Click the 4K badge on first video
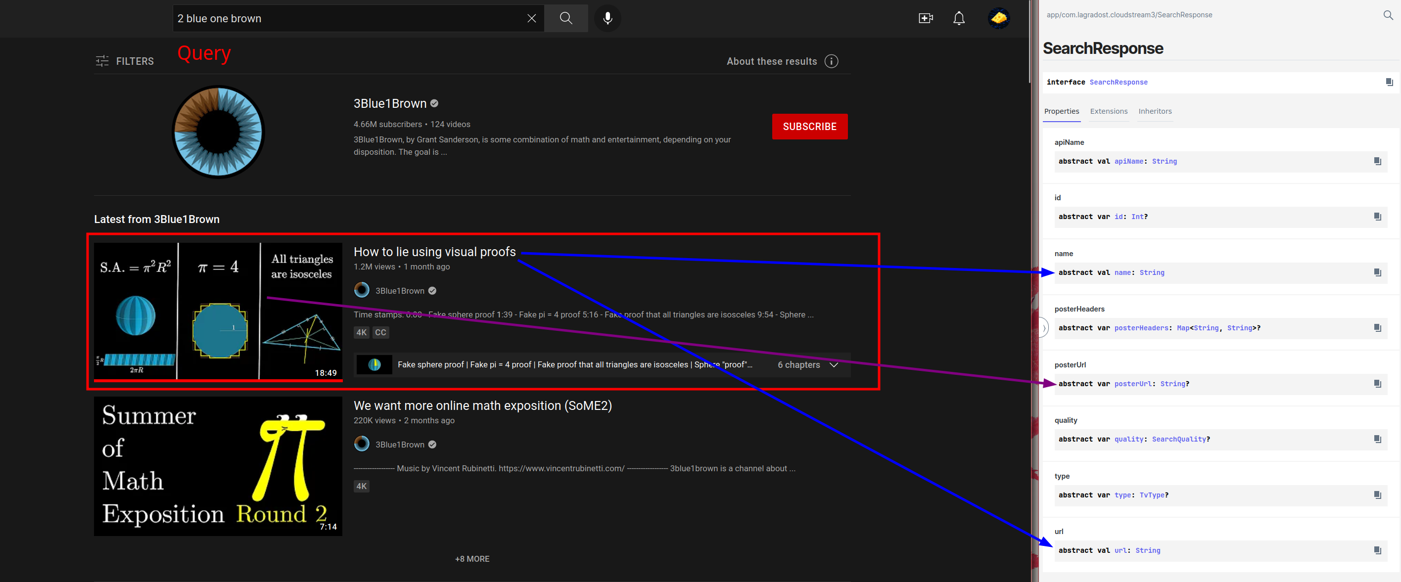1401x582 pixels. 362,333
